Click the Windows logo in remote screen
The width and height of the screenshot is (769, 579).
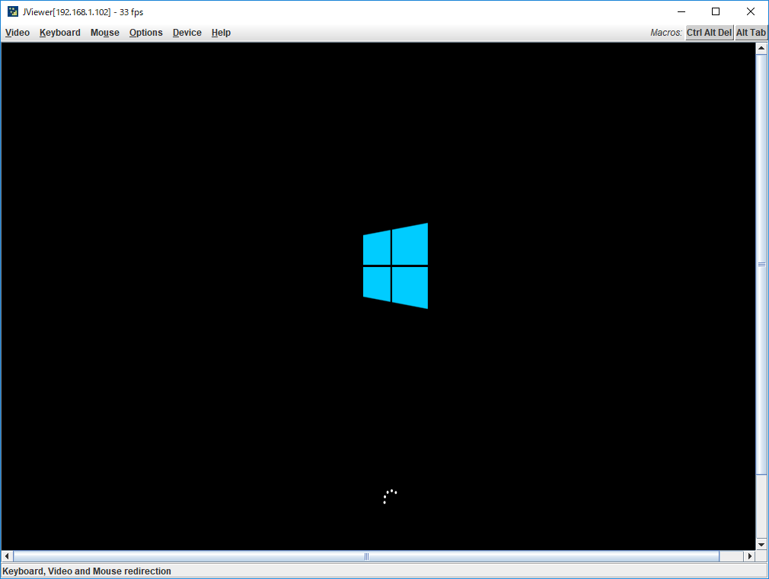395,266
